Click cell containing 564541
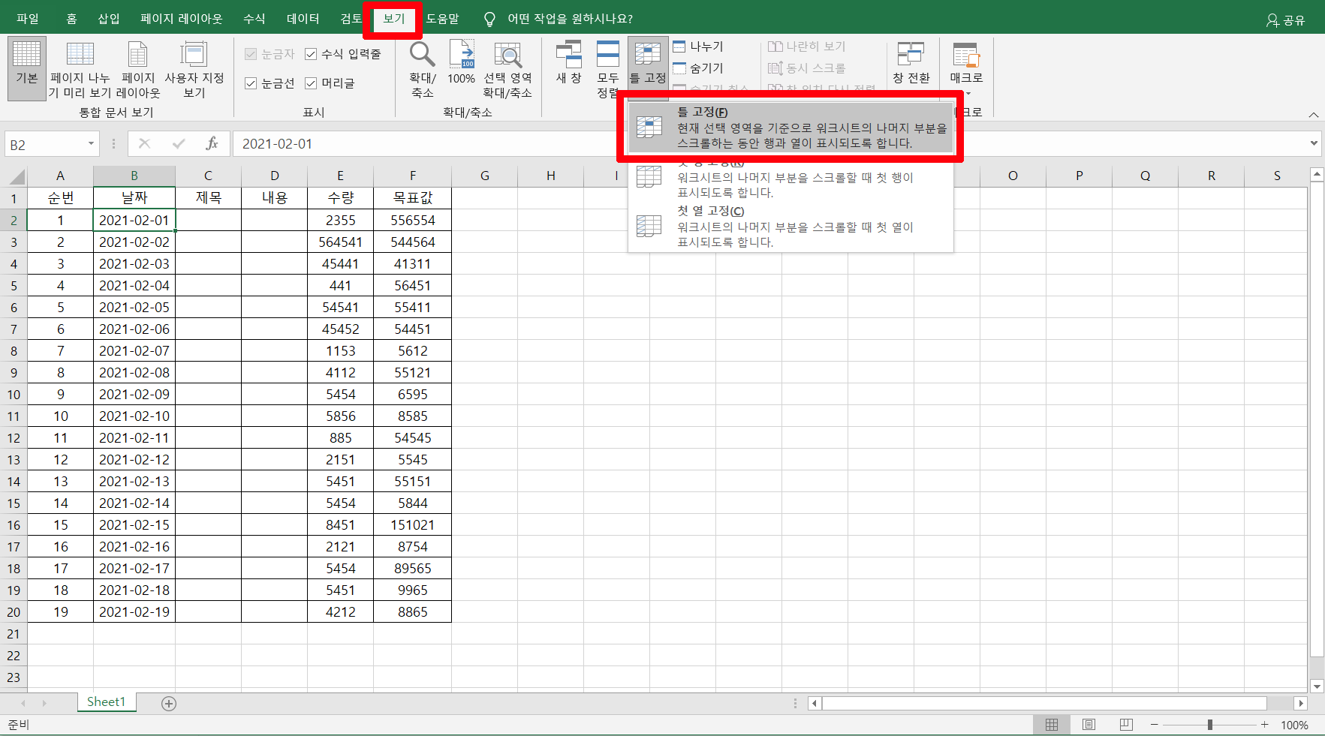The width and height of the screenshot is (1325, 736). coord(340,242)
